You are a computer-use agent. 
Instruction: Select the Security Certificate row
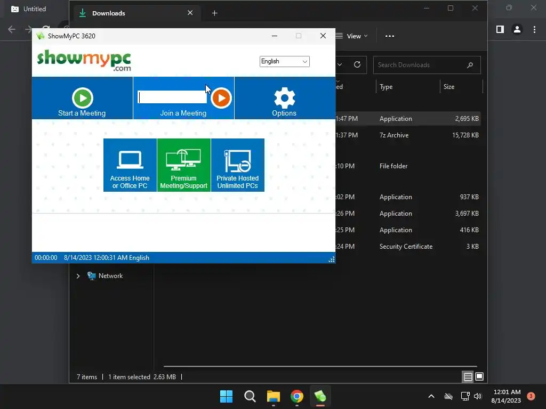click(407, 247)
